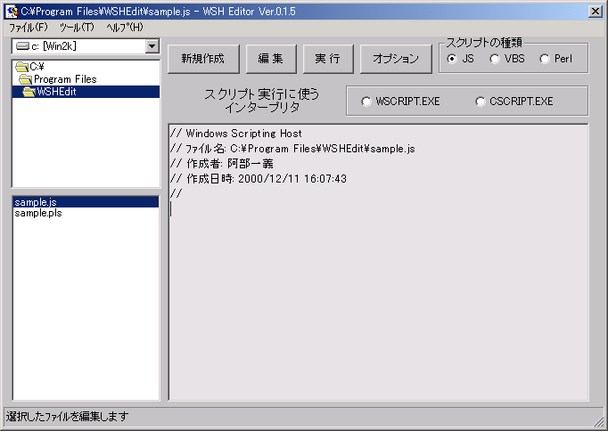608x431 pixels.
Task: Select the JS script type radio button
Action: [x=451, y=59]
